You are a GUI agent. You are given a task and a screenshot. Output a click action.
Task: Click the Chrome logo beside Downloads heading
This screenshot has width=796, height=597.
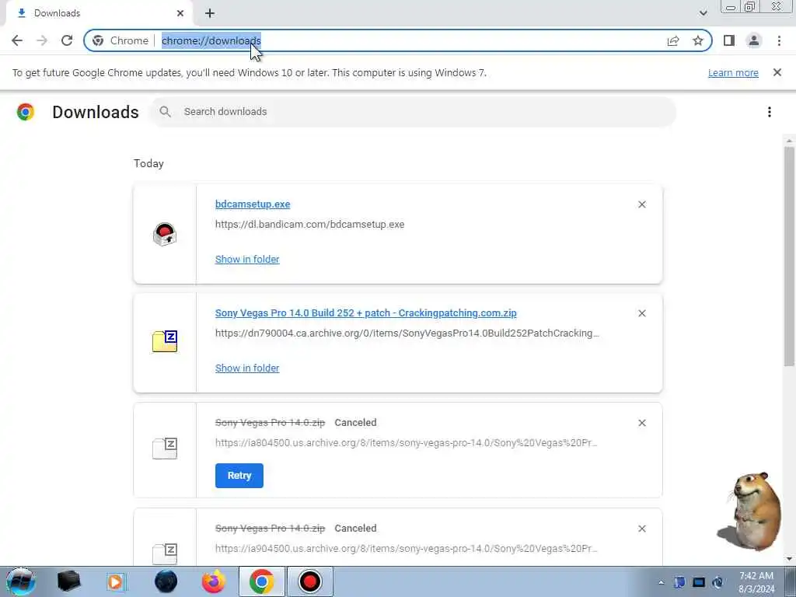tap(26, 112)
